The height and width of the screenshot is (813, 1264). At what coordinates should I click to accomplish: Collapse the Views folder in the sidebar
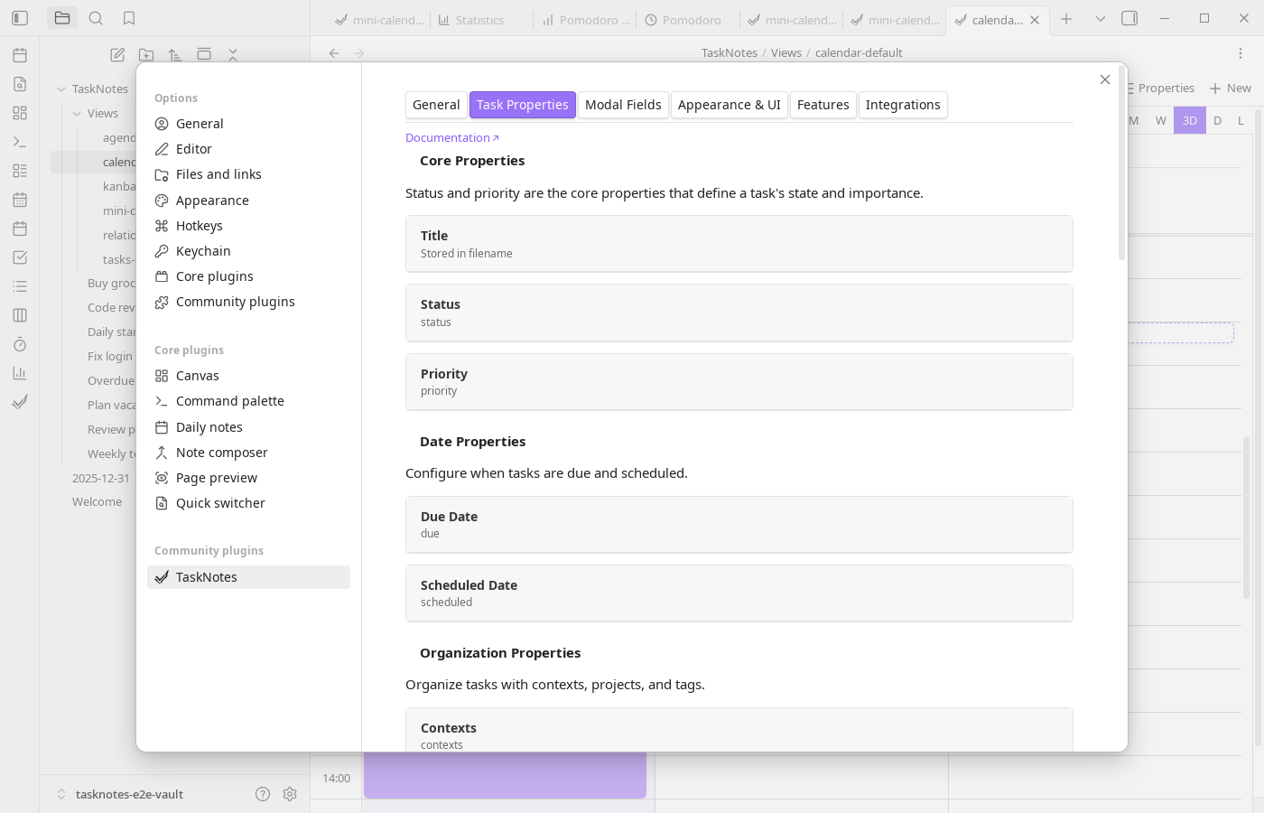click(x=78, y=113)
